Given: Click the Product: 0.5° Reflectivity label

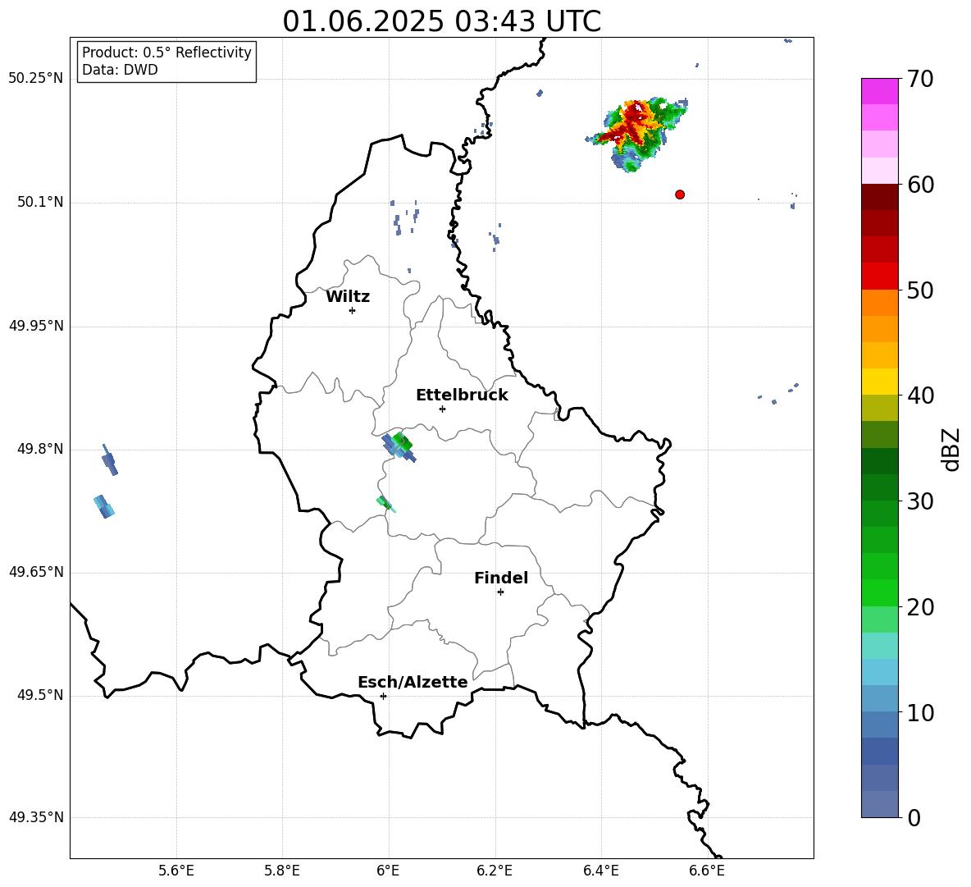Looking at the screenshot, I should (166, 53).
